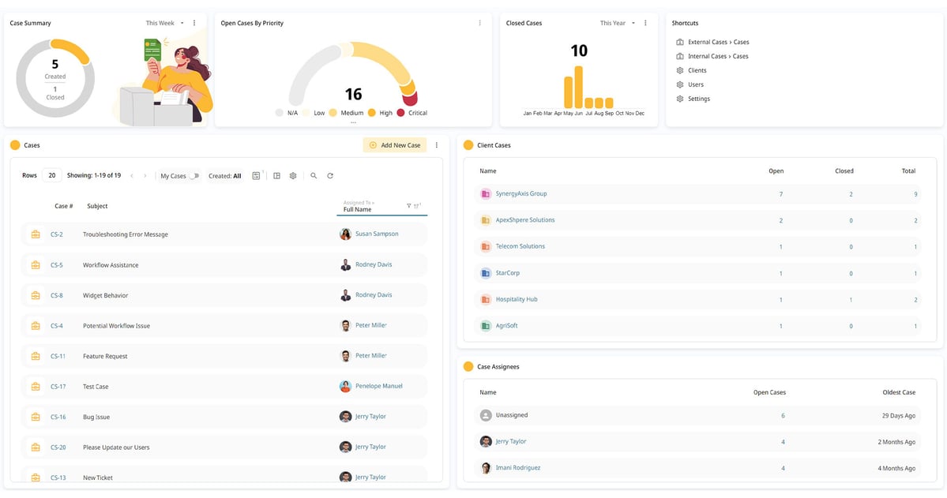Viewport: 947px width, 498px height.
Task: Click the search magnifier icon in Cases toolbar
Action: coord(314,176)
